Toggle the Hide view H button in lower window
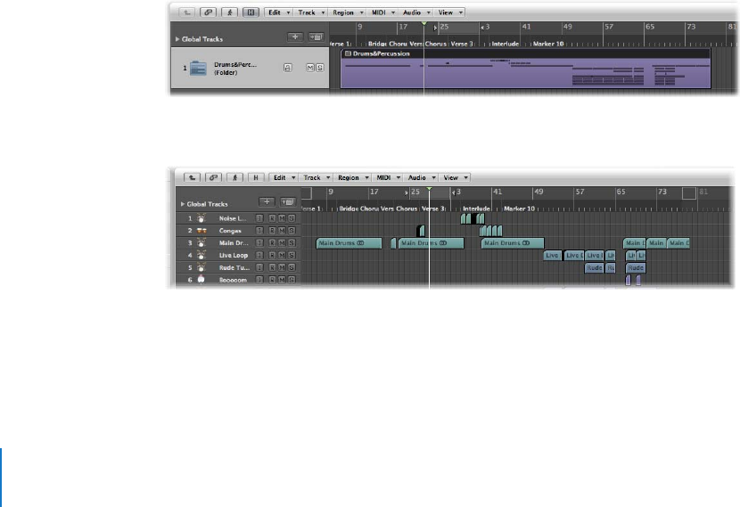Viewport: 740px width, 507px height. click(x=256, y=177)
